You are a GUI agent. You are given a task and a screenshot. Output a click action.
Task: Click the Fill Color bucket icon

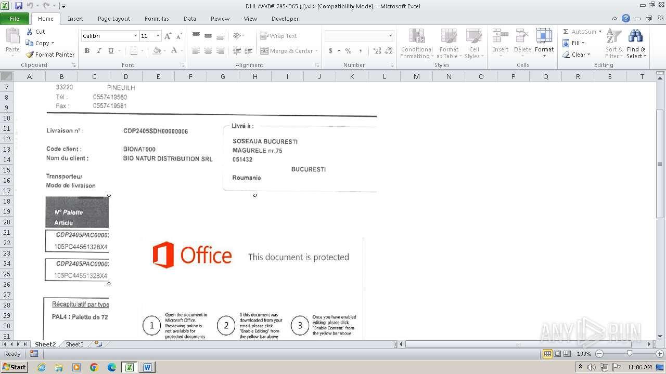pos(157,51)
